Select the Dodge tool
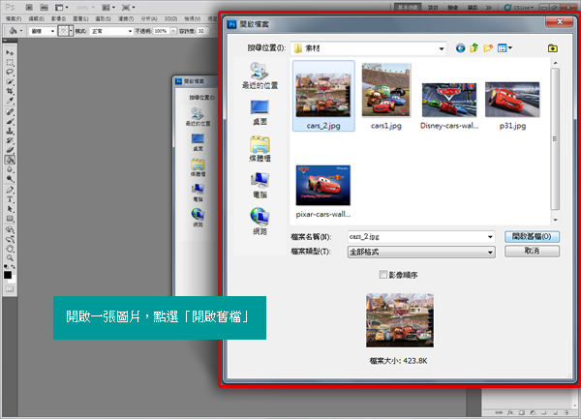The image size is (581, 419). pyautogui.click(x=10, y=179)
